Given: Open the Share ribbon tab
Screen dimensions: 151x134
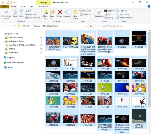Looking at the screenshot, I should click(x=23, y=7).
